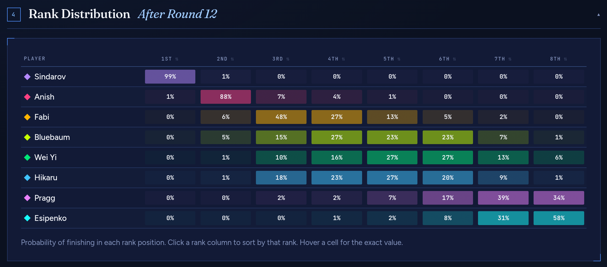This screenshot has width=607, height=267.
Task: Click Esipenko's cyan diamond marker
Action: coord(27,218)
